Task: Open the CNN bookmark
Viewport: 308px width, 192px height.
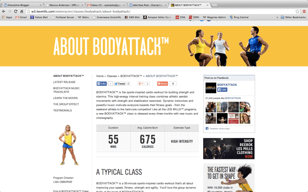Action: 180,17
